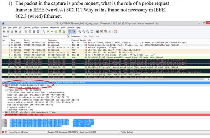Image resolution: width=210 pixels, height=138 pixels.
Task: Restart the live capture
Action: 20,31
